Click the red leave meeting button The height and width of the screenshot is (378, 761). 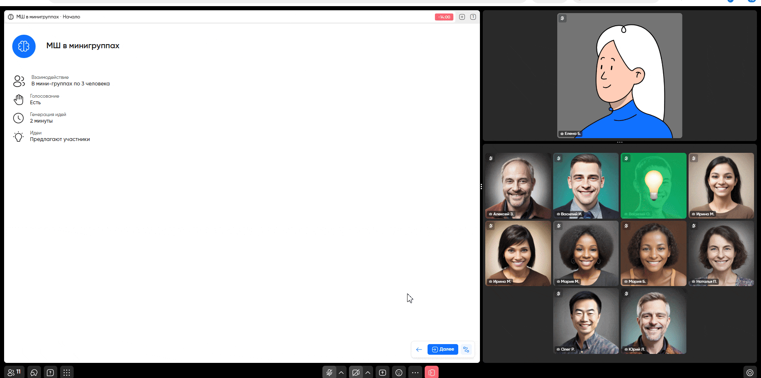pos(432,372)
